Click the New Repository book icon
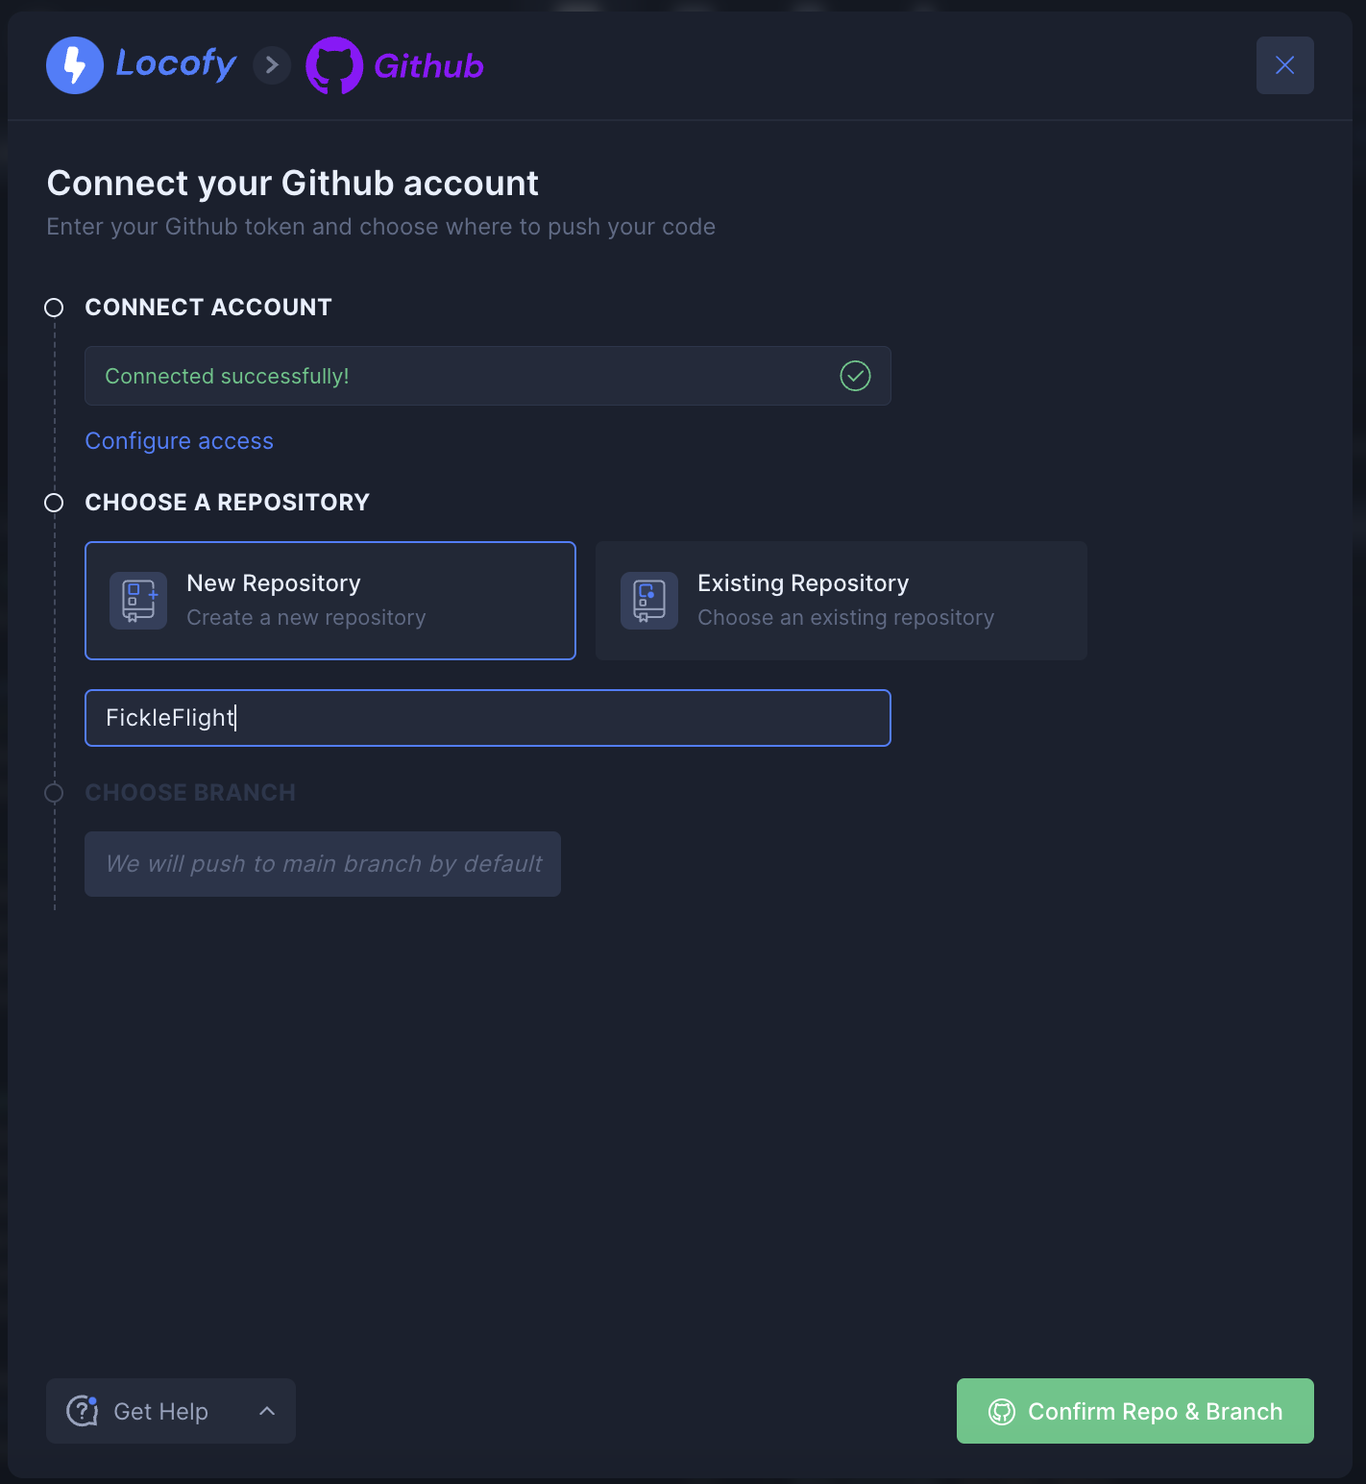The height and width of the screenshot is (1484, 1366). [138, 601]
